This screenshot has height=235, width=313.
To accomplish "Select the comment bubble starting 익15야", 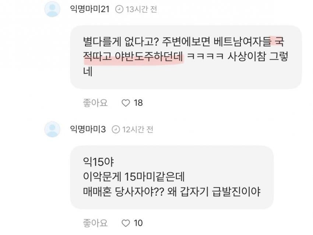I will coord(172,178).
